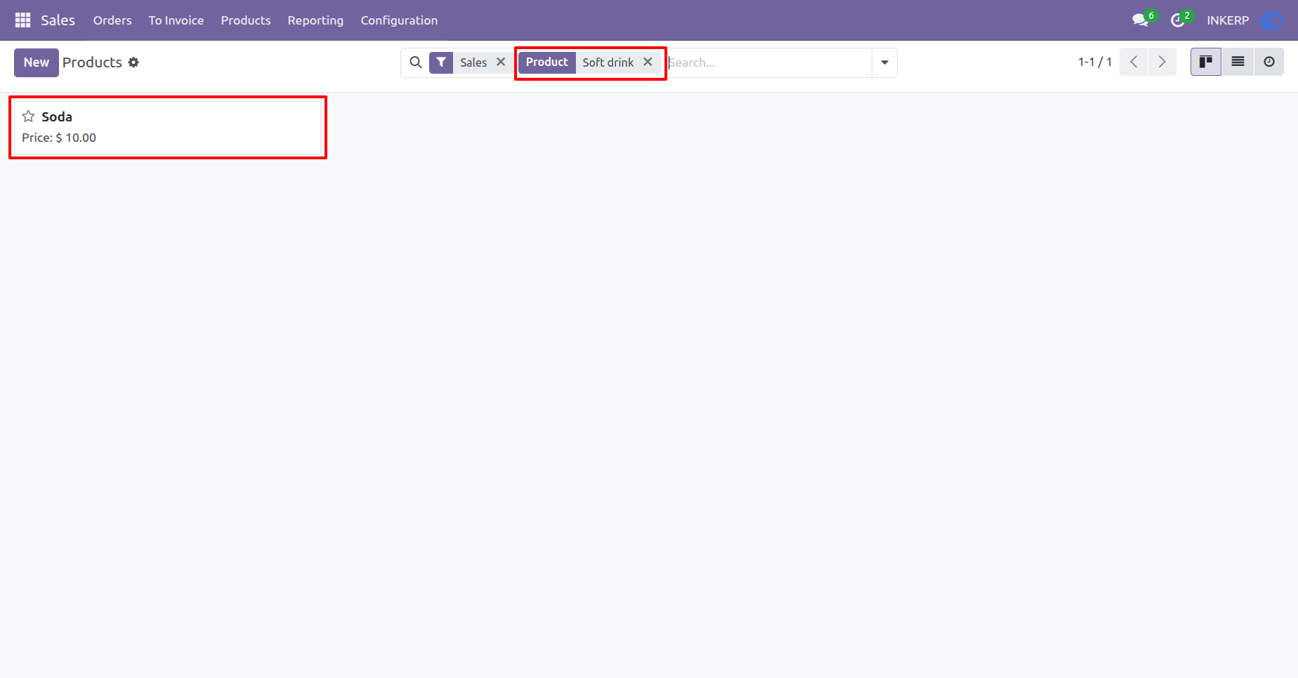The width and height of the screenshot is (1298, 678).
Task: Open the Orders menu
Action: point(112,20)
